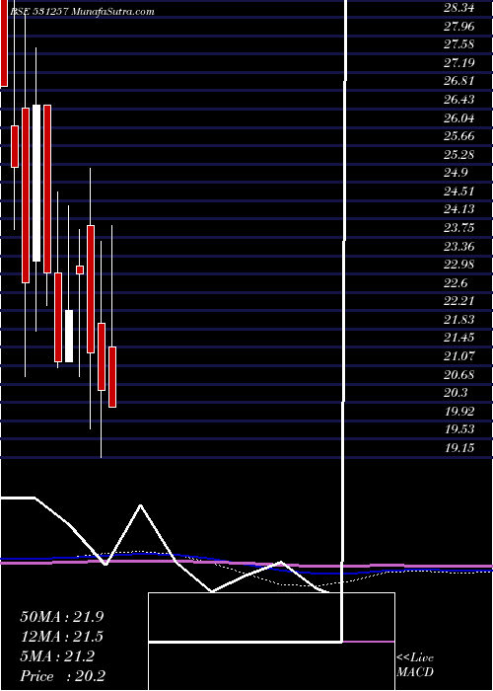Click the Price : 20.2 readout
Screen dimensions: 493x691
pos(62,676)
